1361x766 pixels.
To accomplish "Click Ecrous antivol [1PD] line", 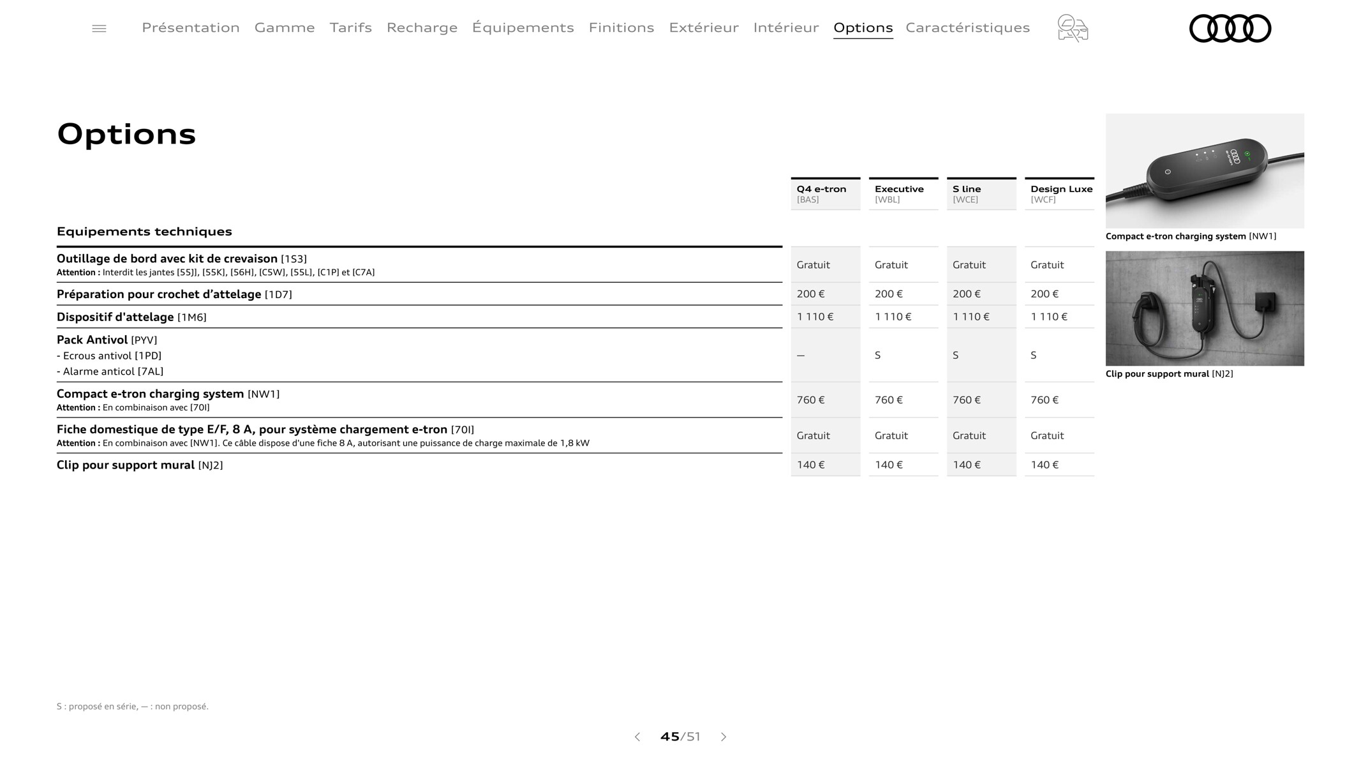I will 109,356.
